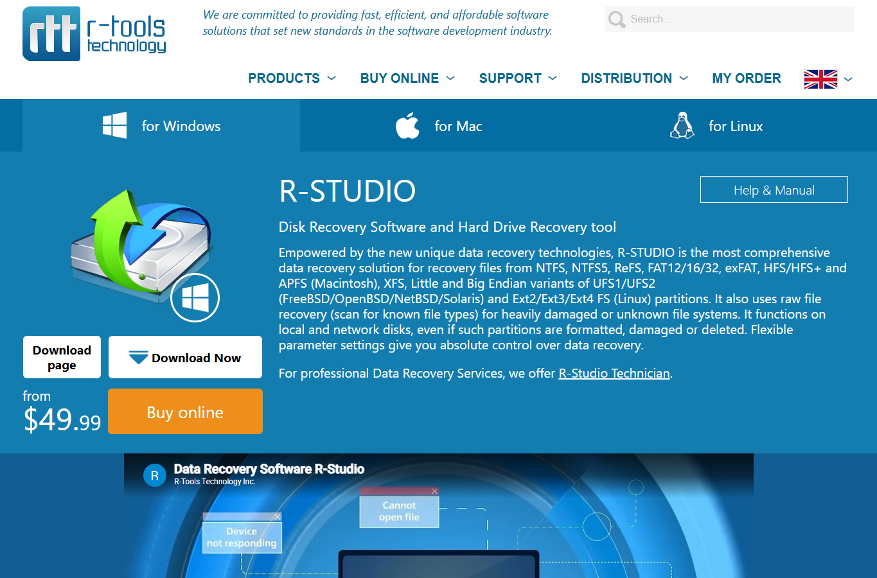Expand the SUPPORT menu chevron
The height and width of the screenshot is (578, 877).
click(x=553, y=78)
